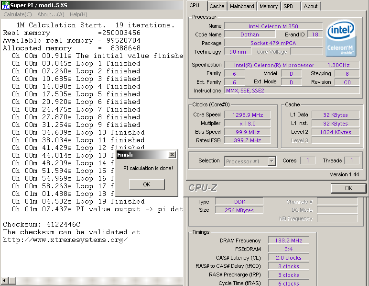Open the Calculate(C) menu
This screenshot has height=286, width=369.
18,15
